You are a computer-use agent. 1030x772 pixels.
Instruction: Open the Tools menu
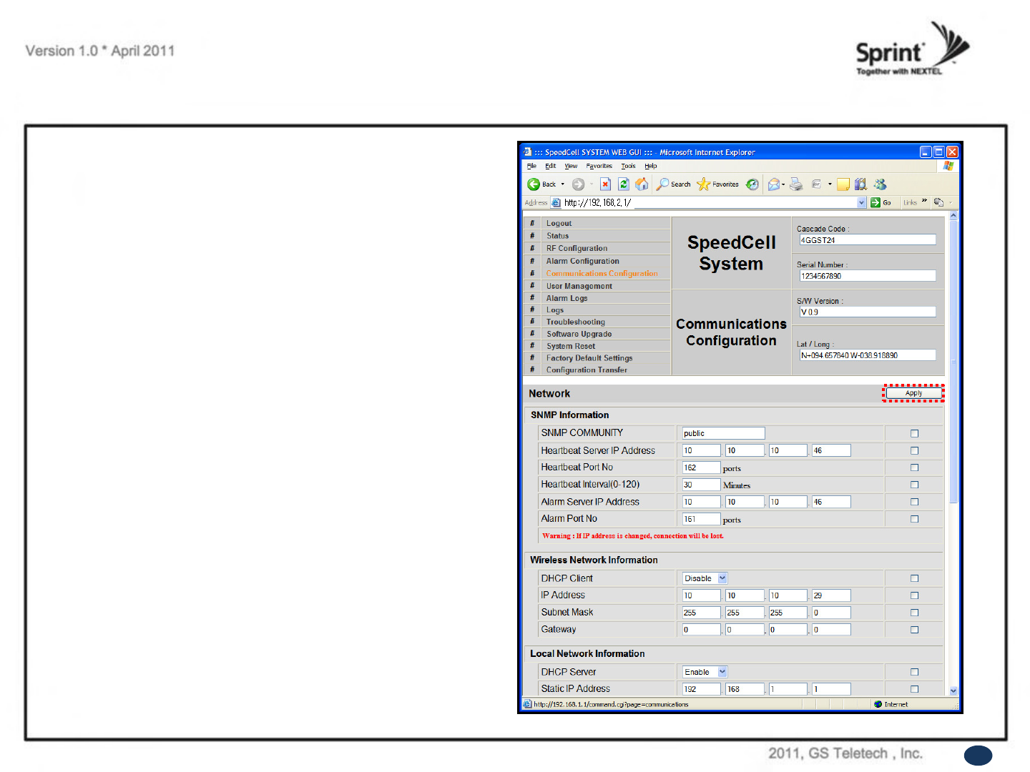628,166
